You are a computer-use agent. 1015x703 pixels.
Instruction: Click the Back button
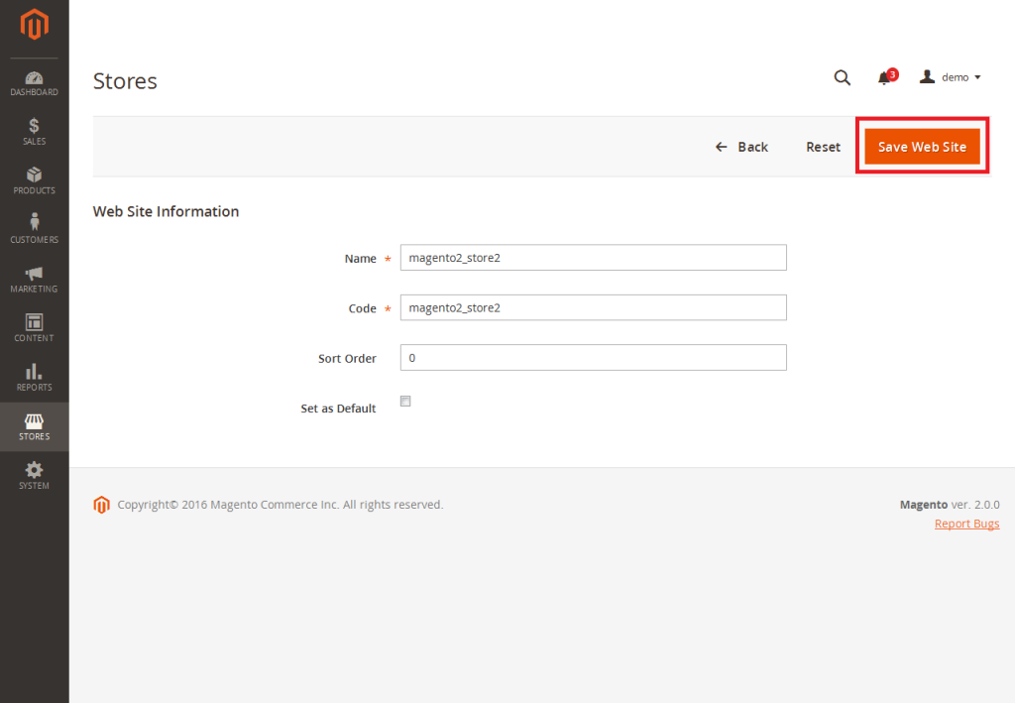pos(741,147)
